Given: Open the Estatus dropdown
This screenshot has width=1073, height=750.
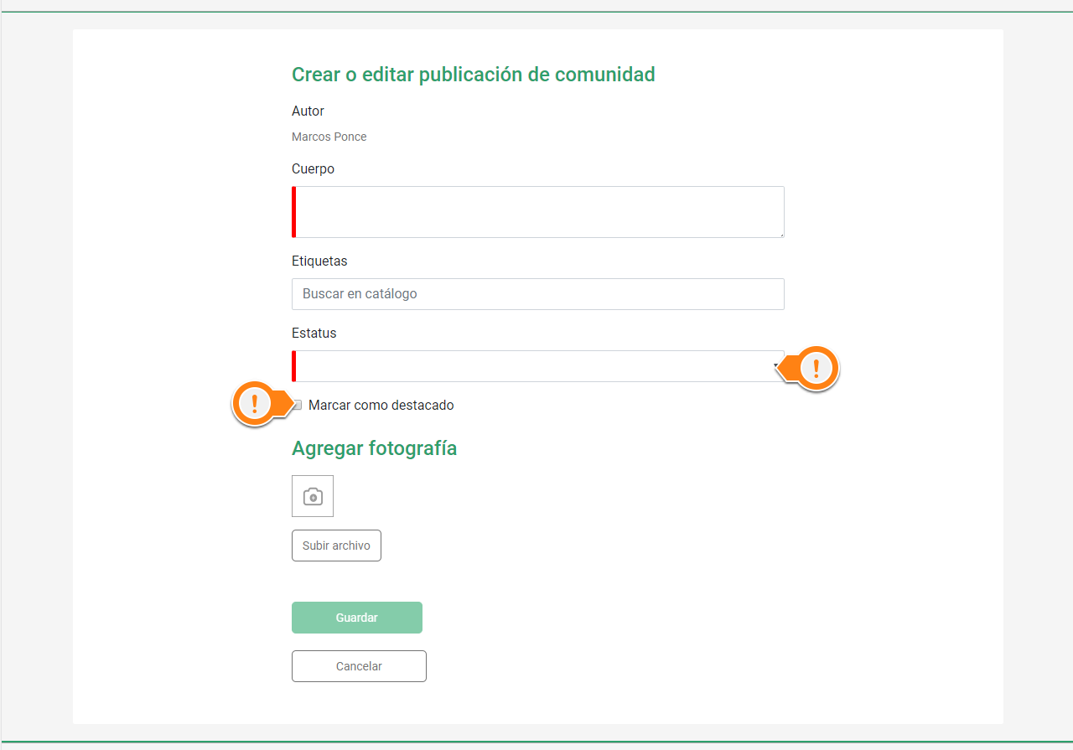Looking at the screenshot, I should tap(538, 366).
